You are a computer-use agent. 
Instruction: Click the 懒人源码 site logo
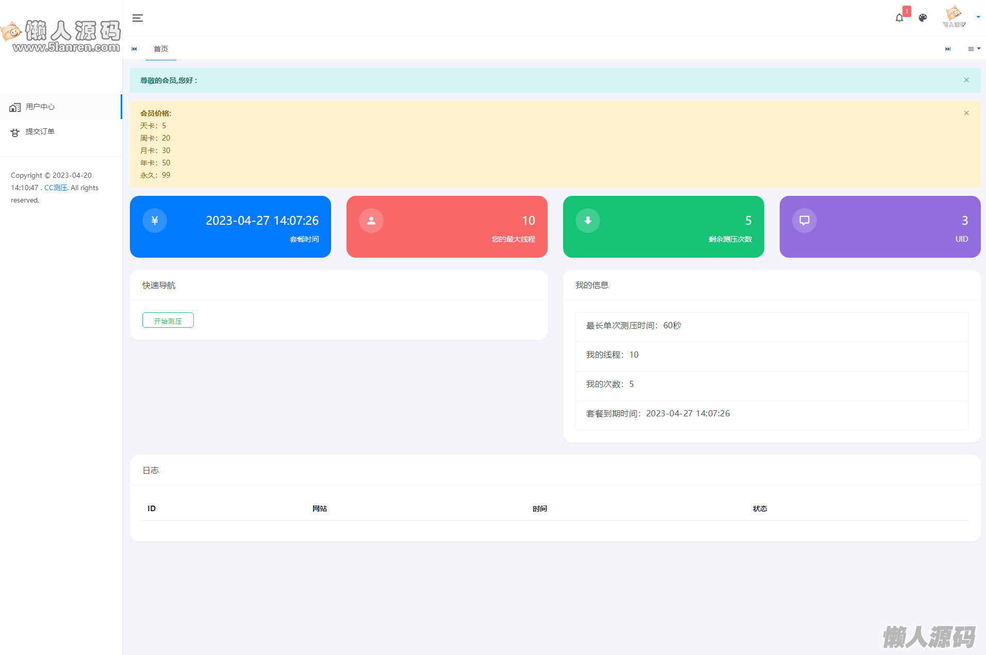tap(61, 36)
